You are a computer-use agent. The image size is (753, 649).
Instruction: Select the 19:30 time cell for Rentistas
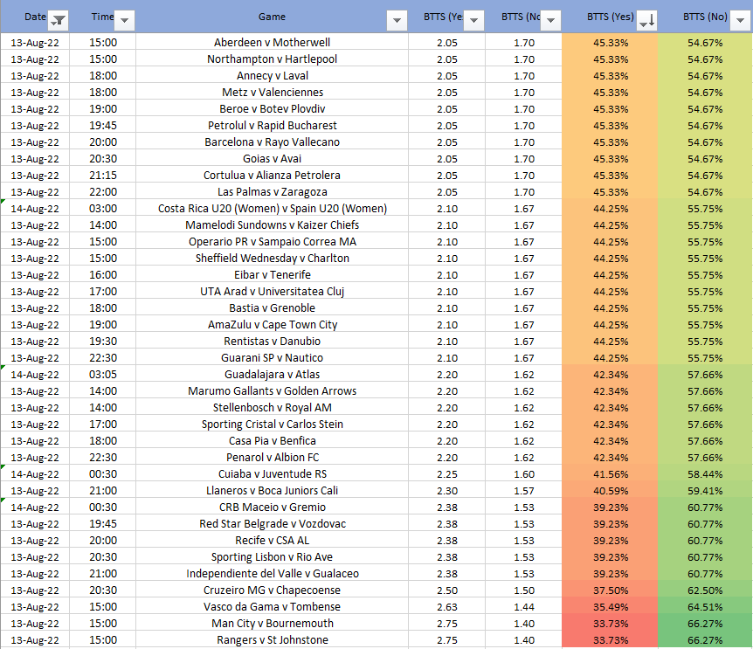click(x=103, y=342)
